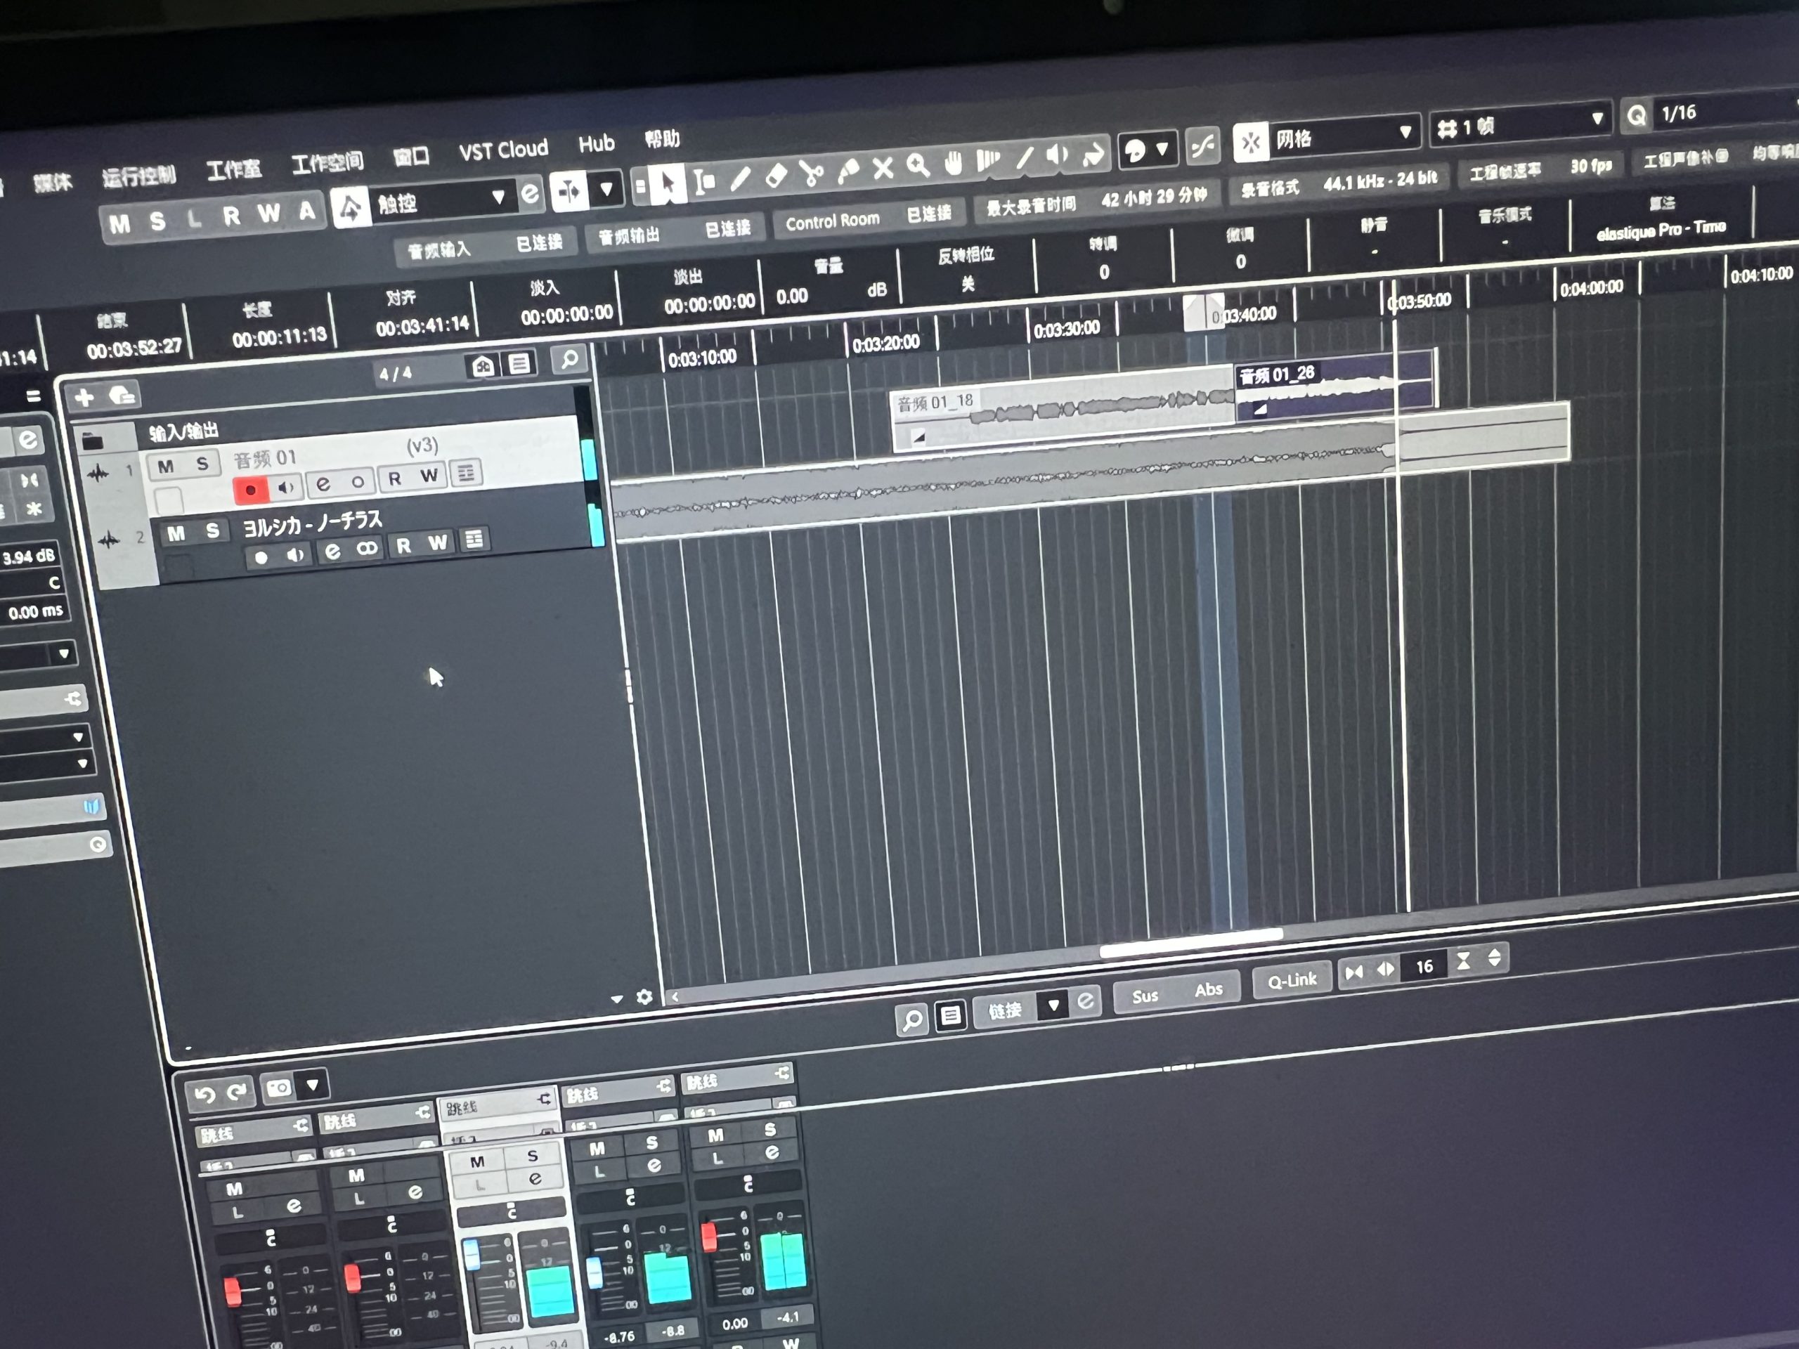The image size is (1799, 1349).
Task: Select the Eraser tool
Action: tap(776, 176)
